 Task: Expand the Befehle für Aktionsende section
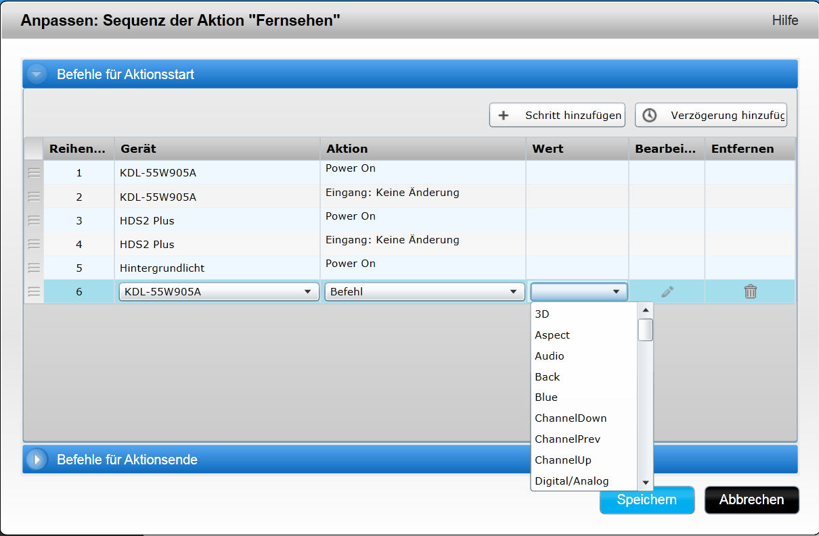pyautogui.click(x=37, y=460)
